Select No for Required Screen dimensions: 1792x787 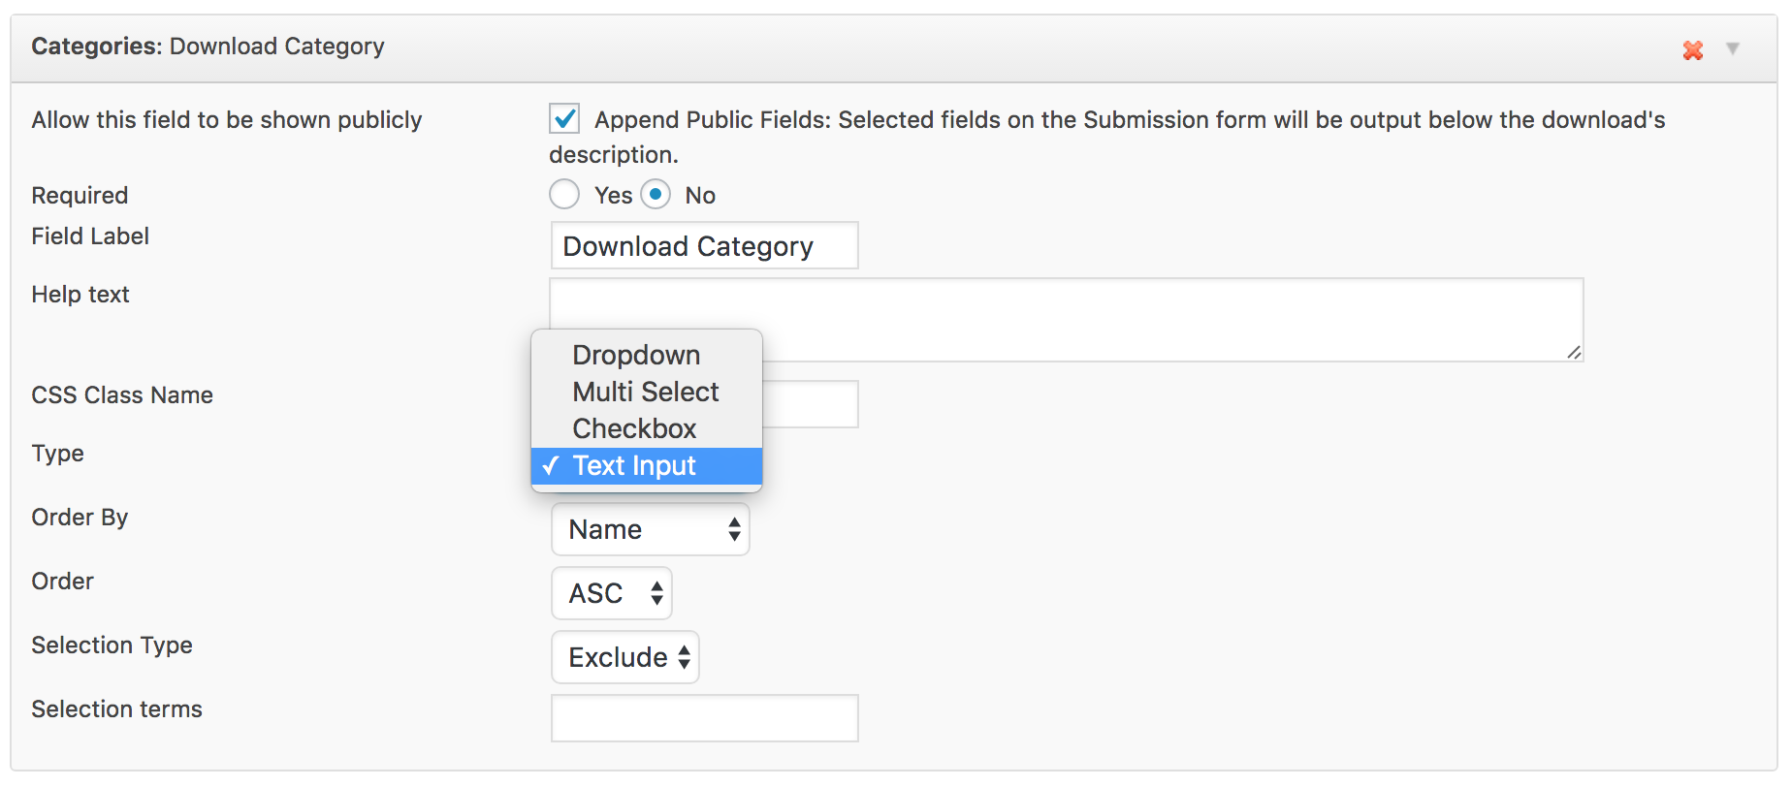(656, 195)
